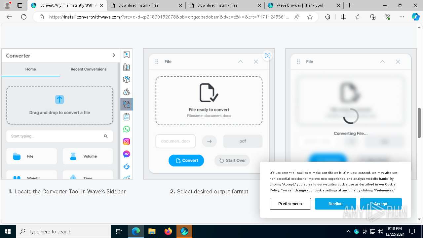Open the Windows Start menu

pos(8,231)
